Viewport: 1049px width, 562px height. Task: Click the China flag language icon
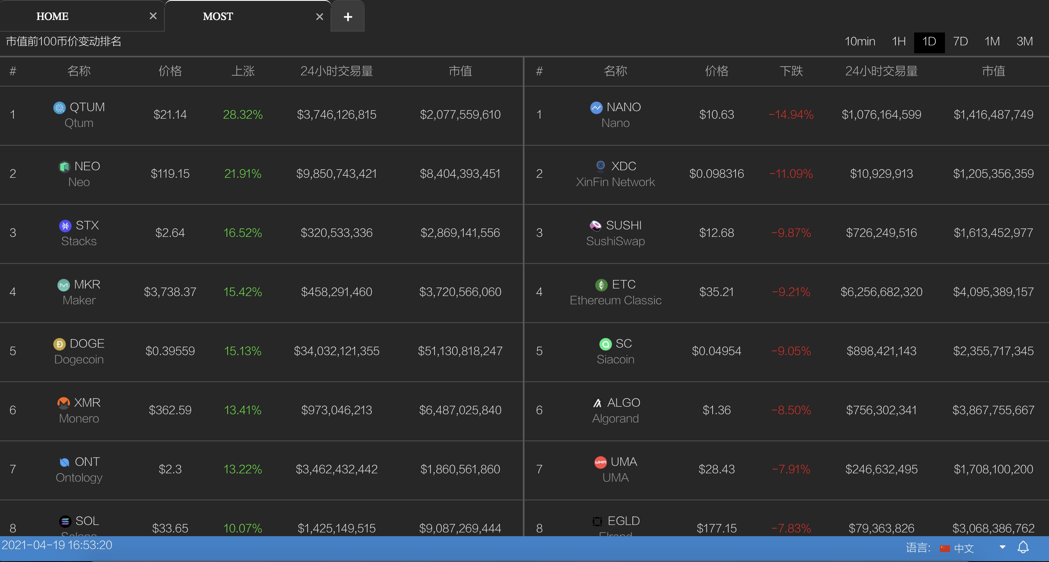click(945, 549)
